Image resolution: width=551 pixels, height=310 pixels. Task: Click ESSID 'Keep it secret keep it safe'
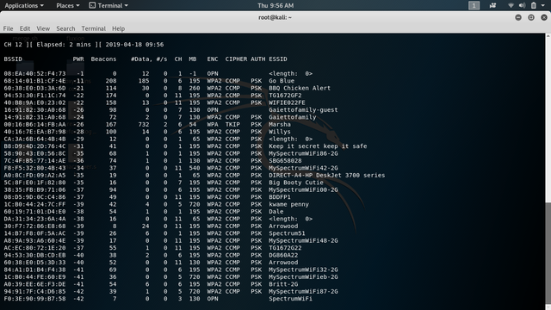point(318,146)
